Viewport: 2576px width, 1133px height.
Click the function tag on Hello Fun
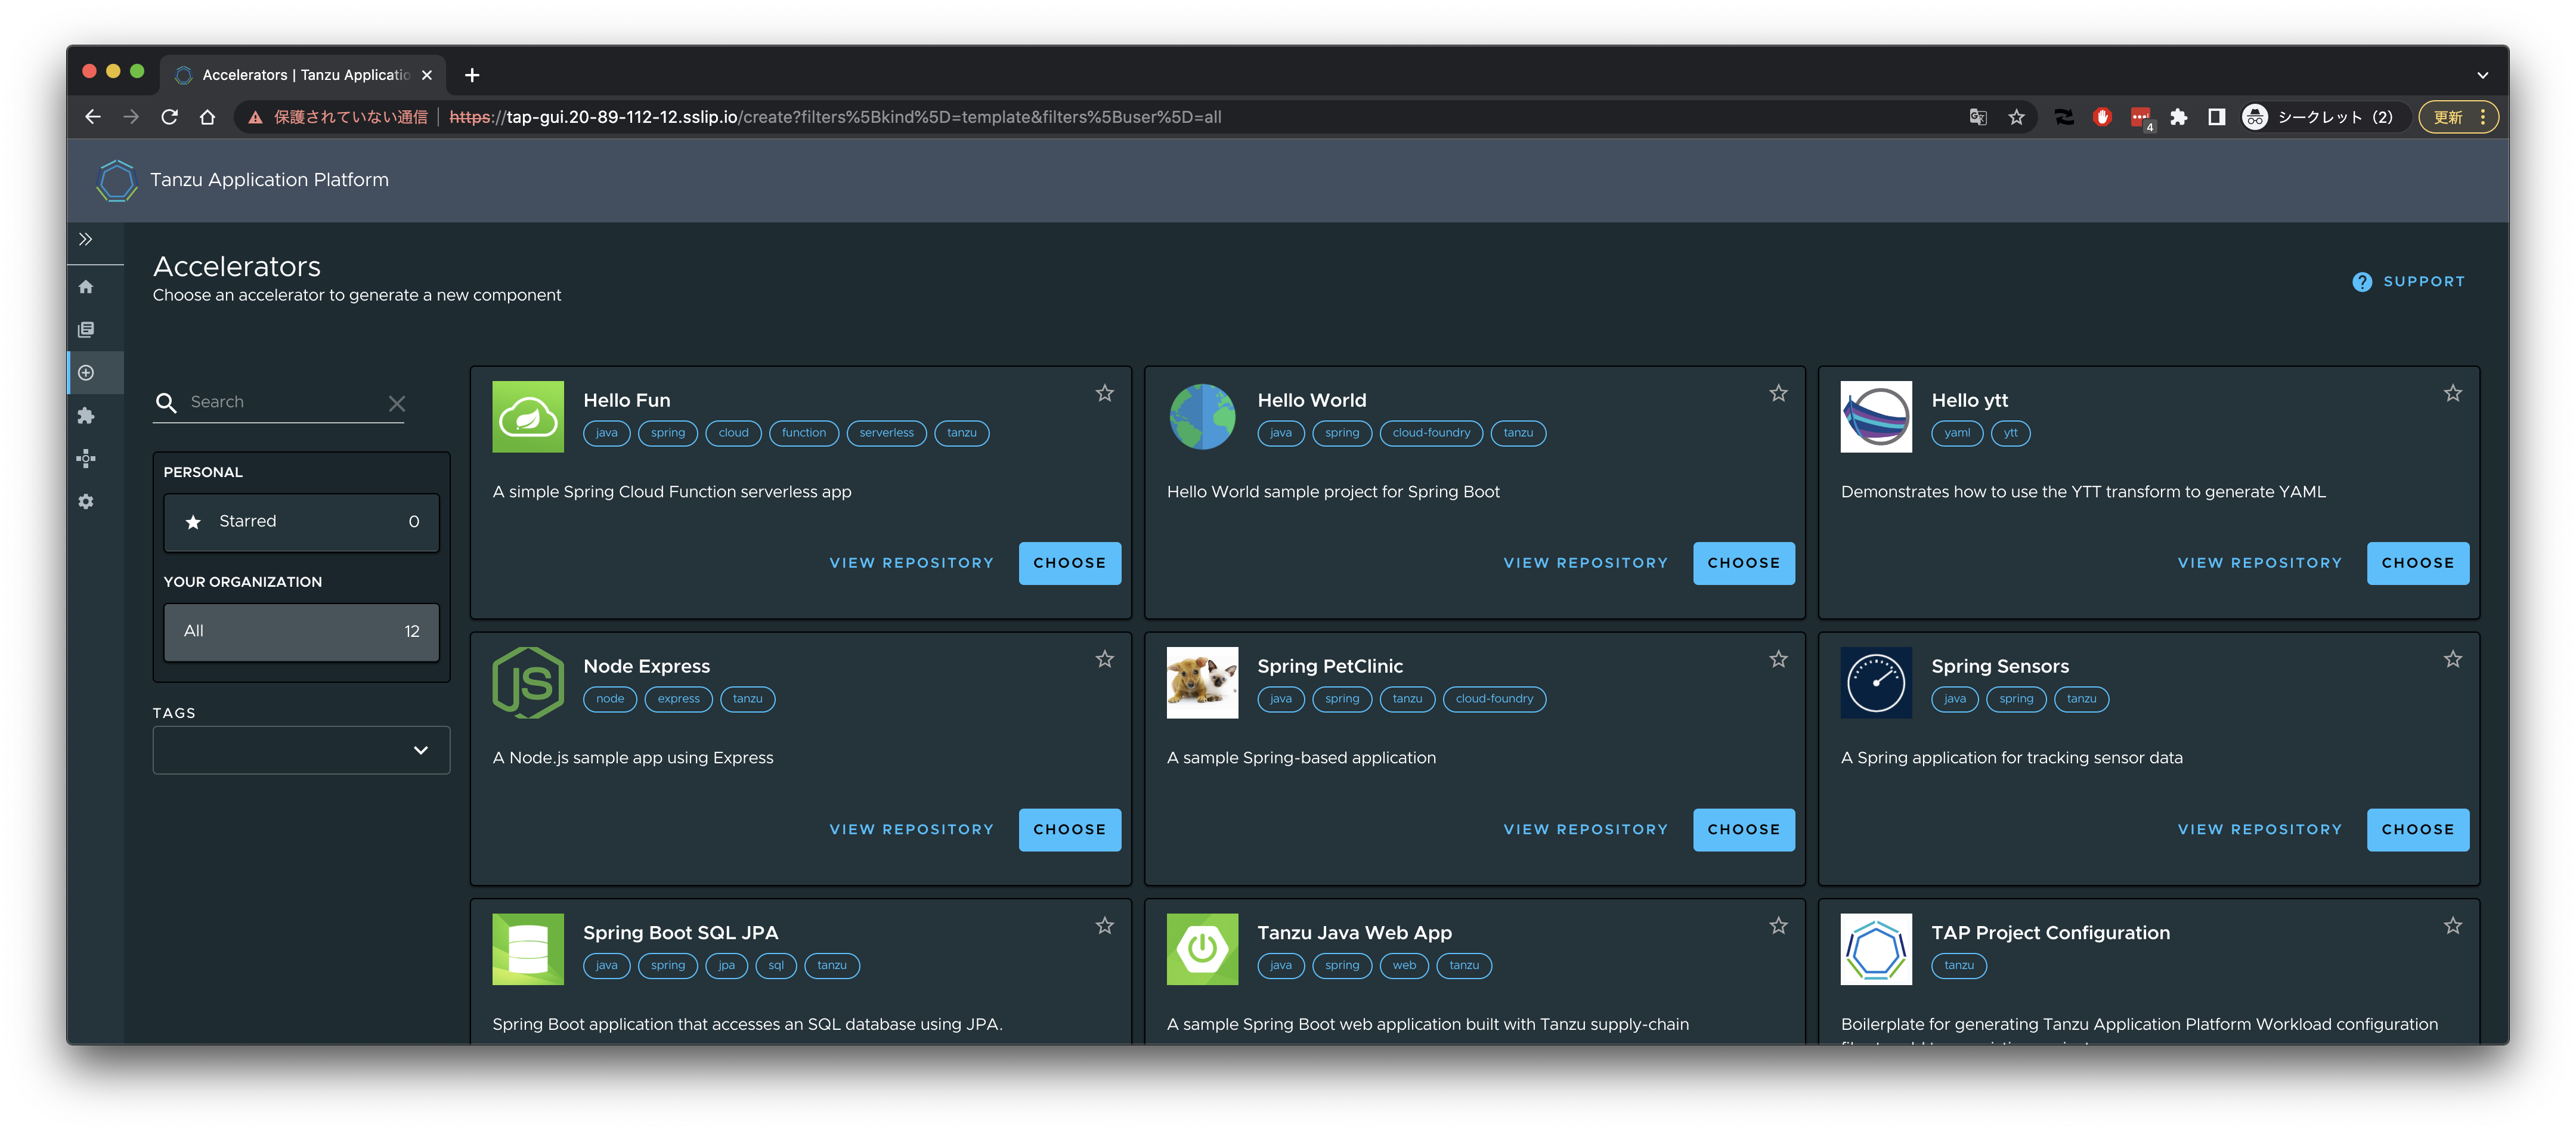pos(803,433)
